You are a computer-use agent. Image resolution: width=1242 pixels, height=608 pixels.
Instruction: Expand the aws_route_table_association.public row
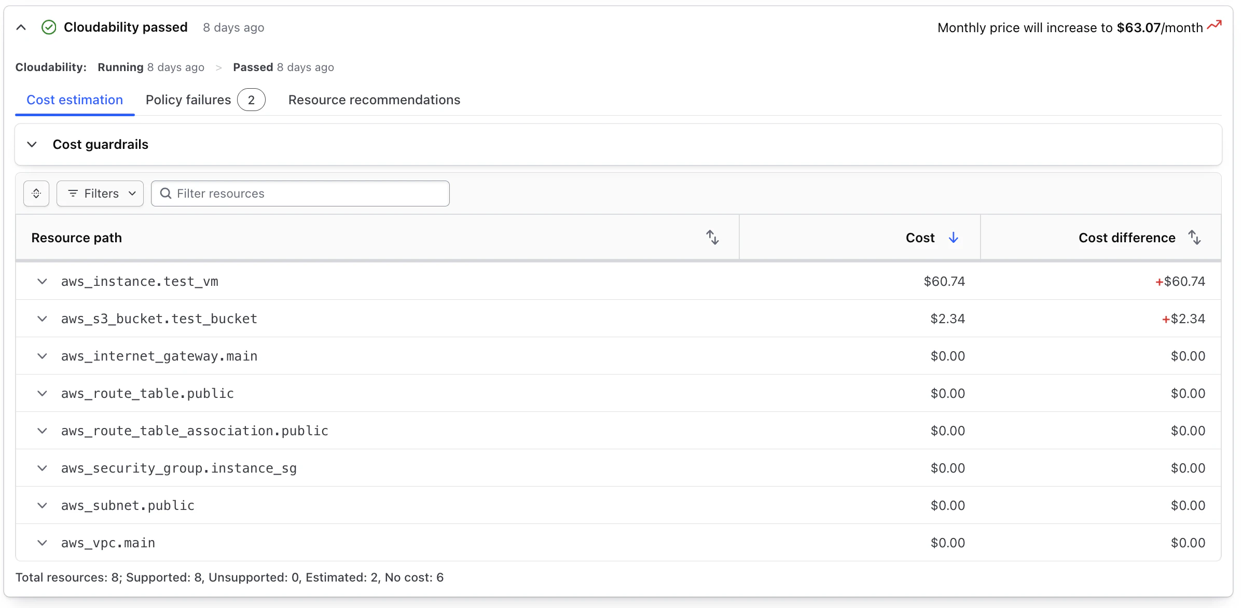[x=43, y=431]
